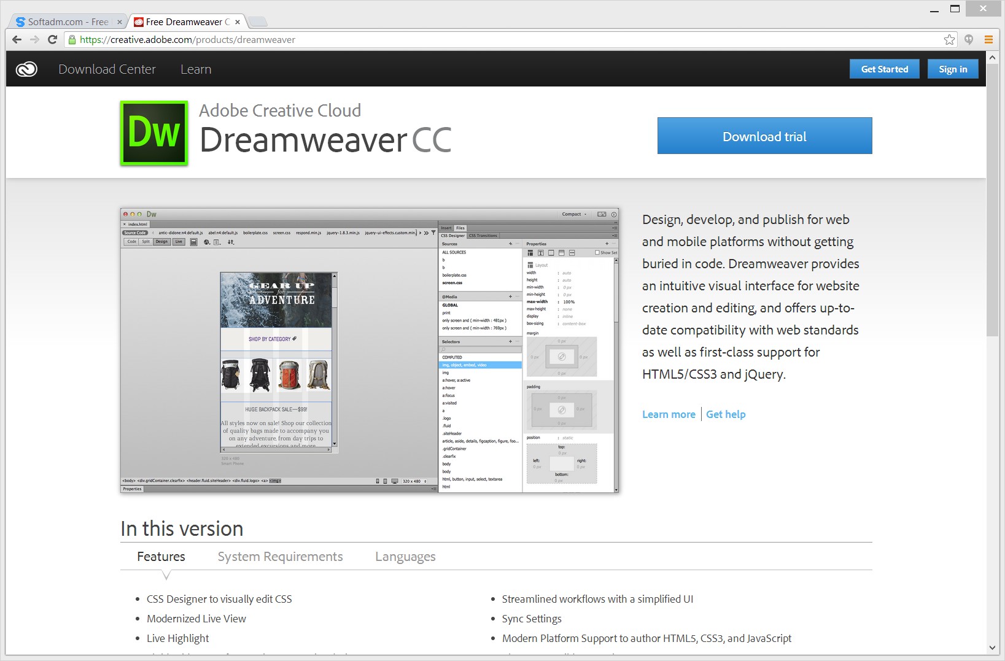Close the Free Dreamweaver tab
The image size is (1005, 661).
click(238, 22)
